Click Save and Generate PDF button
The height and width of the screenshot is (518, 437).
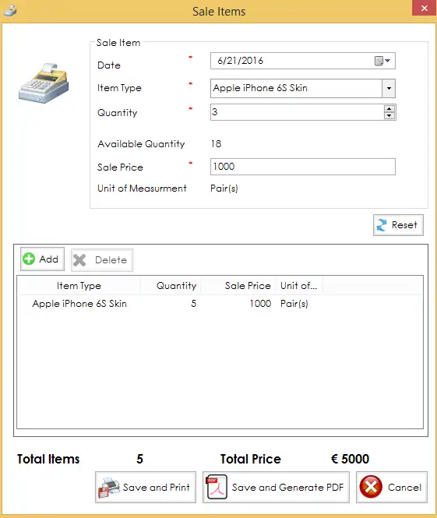276,487
